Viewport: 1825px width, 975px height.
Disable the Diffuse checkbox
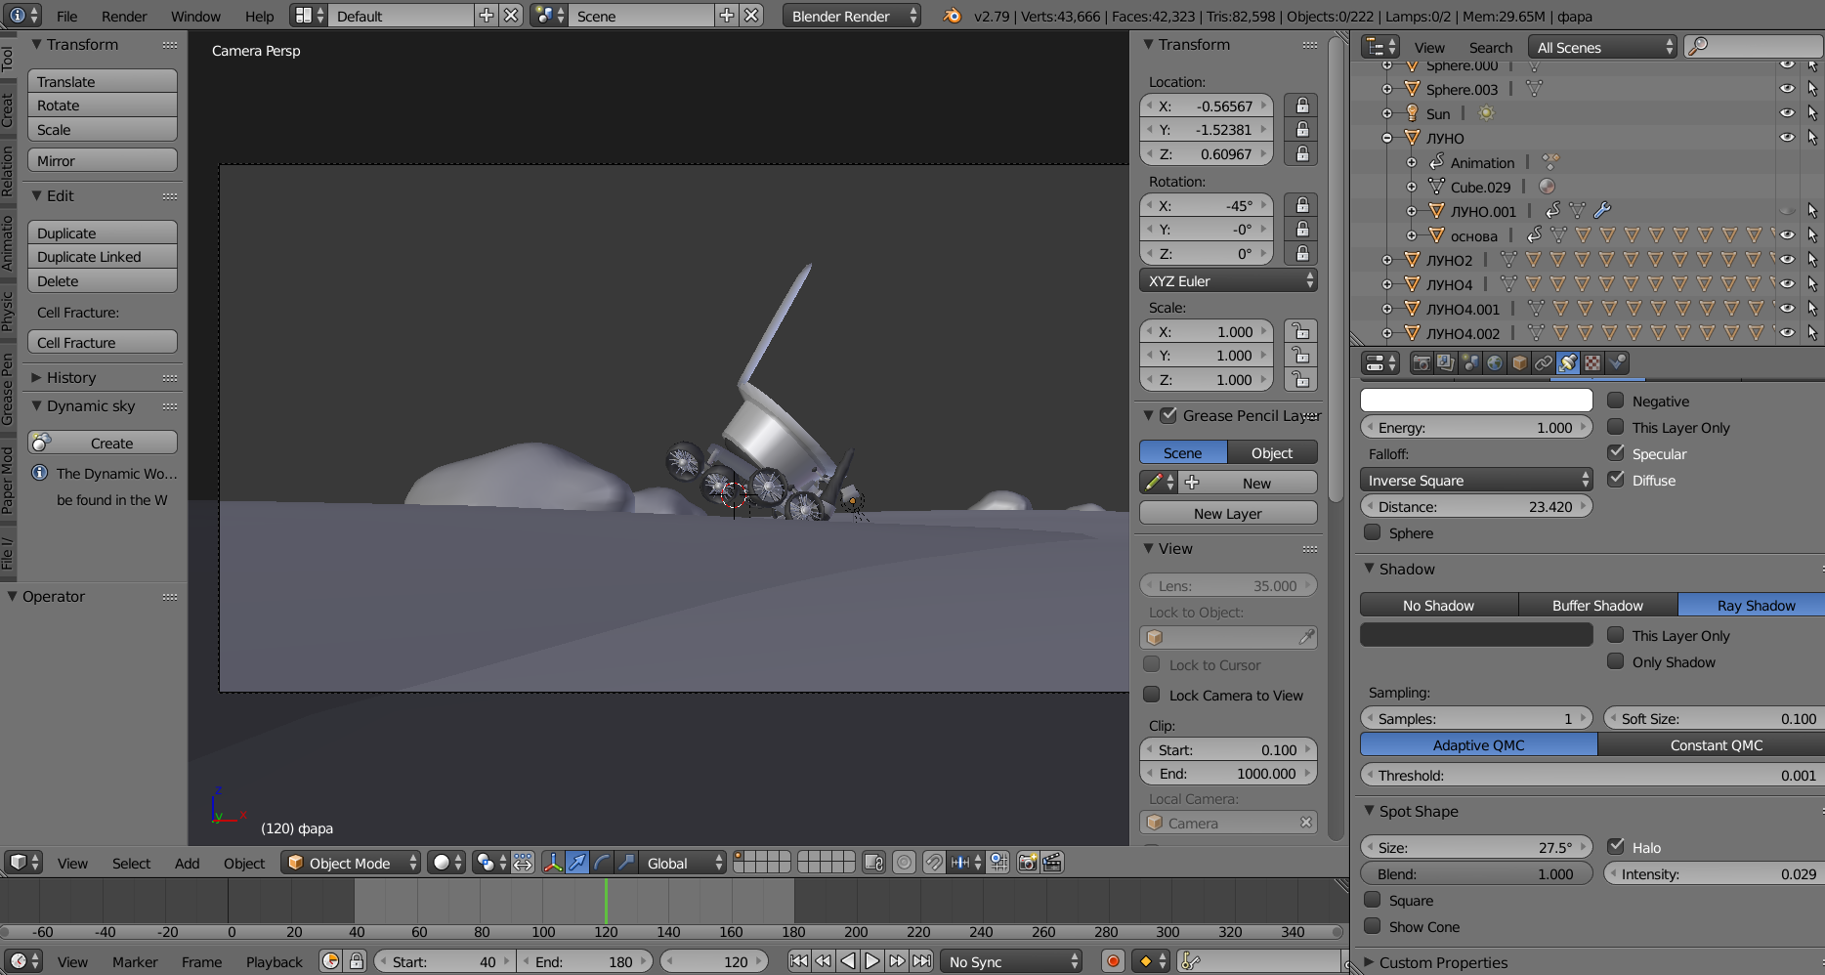coord(1616,480)
